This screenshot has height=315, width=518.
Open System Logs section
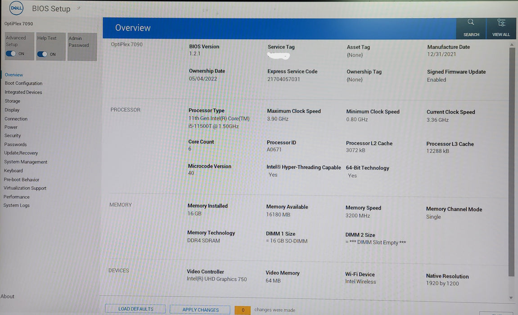click(17, 205)
